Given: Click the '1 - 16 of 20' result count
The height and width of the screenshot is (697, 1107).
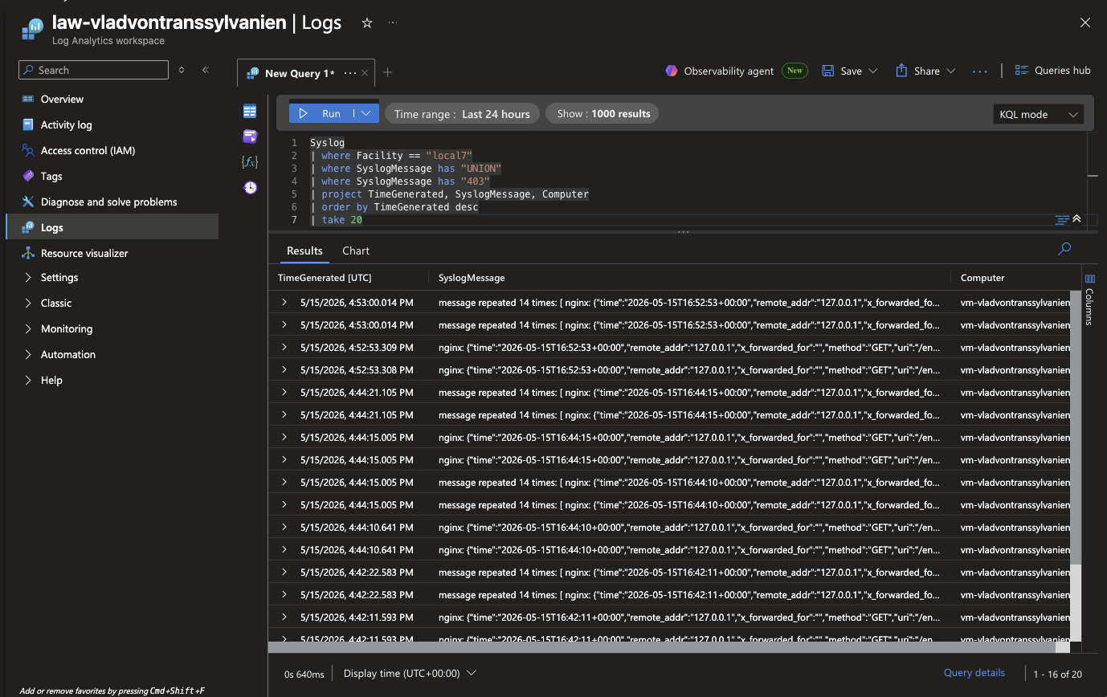Looking at the screenshot, I should pyautogui.click(x=1057, y=674).
